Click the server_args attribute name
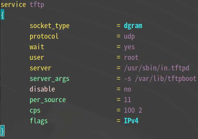The height and width of the screenshot is (139, 198). pyautogui.click(x=50, y=79)
